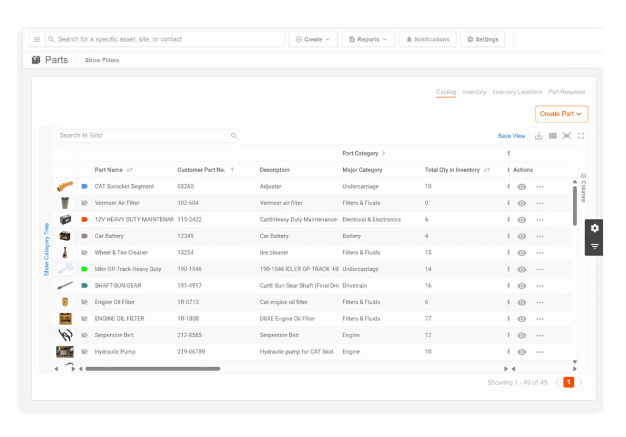626x437 pixels.
Task: Open the main menu hamburger icon
Action: [x=37, y=39]
